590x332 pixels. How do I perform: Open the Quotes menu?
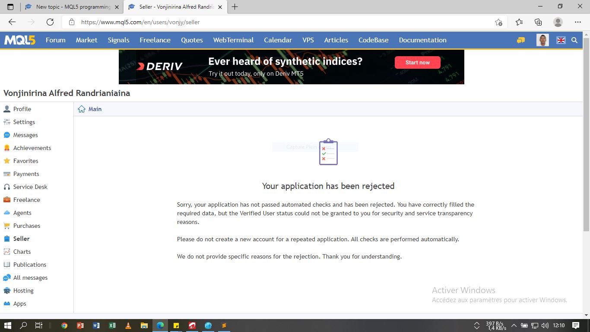192,40
